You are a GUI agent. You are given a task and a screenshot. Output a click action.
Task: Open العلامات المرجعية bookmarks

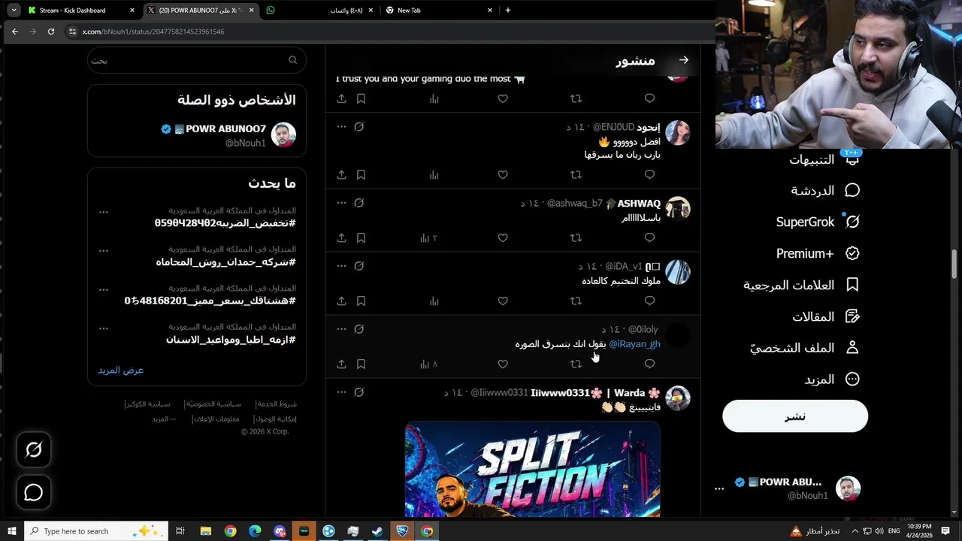(801, 286)
